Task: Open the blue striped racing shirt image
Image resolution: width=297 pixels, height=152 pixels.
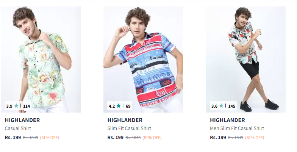Action: 143,60
